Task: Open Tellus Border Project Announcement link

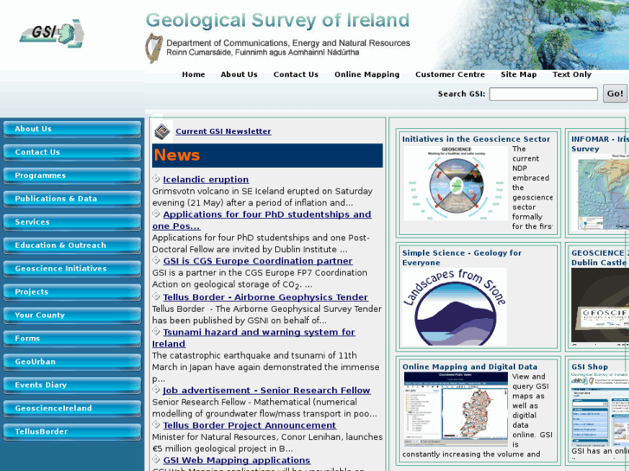Action: pyautogui.click(x=249, y=425)
